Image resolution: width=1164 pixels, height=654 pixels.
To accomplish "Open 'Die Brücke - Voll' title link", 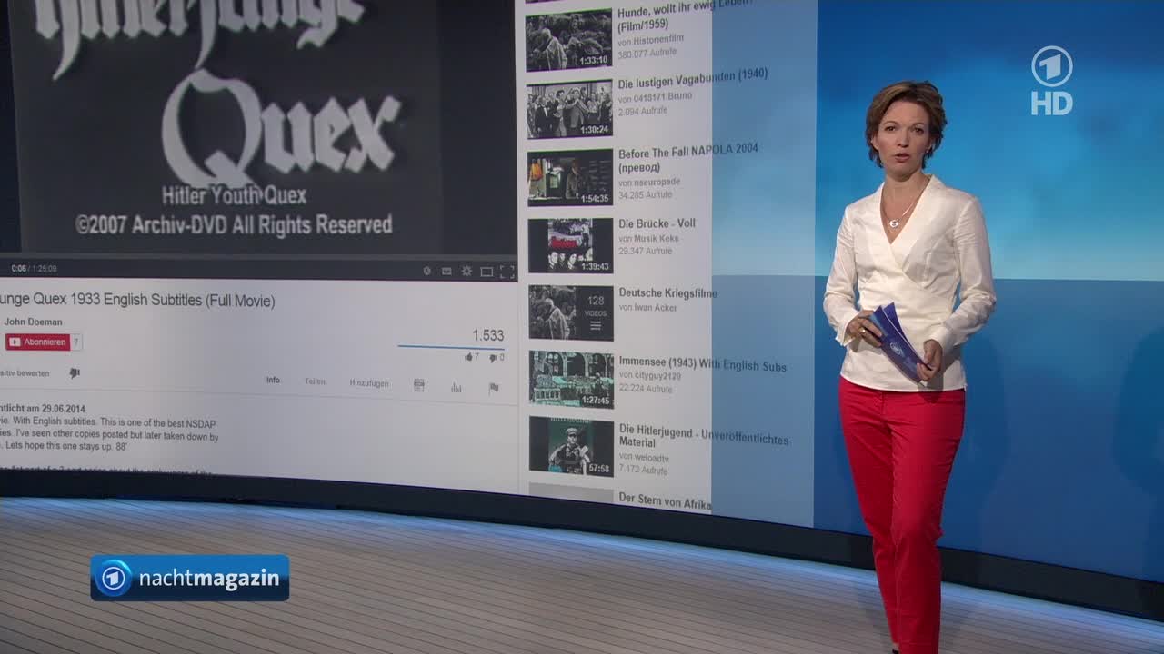I will pos(657,223).
